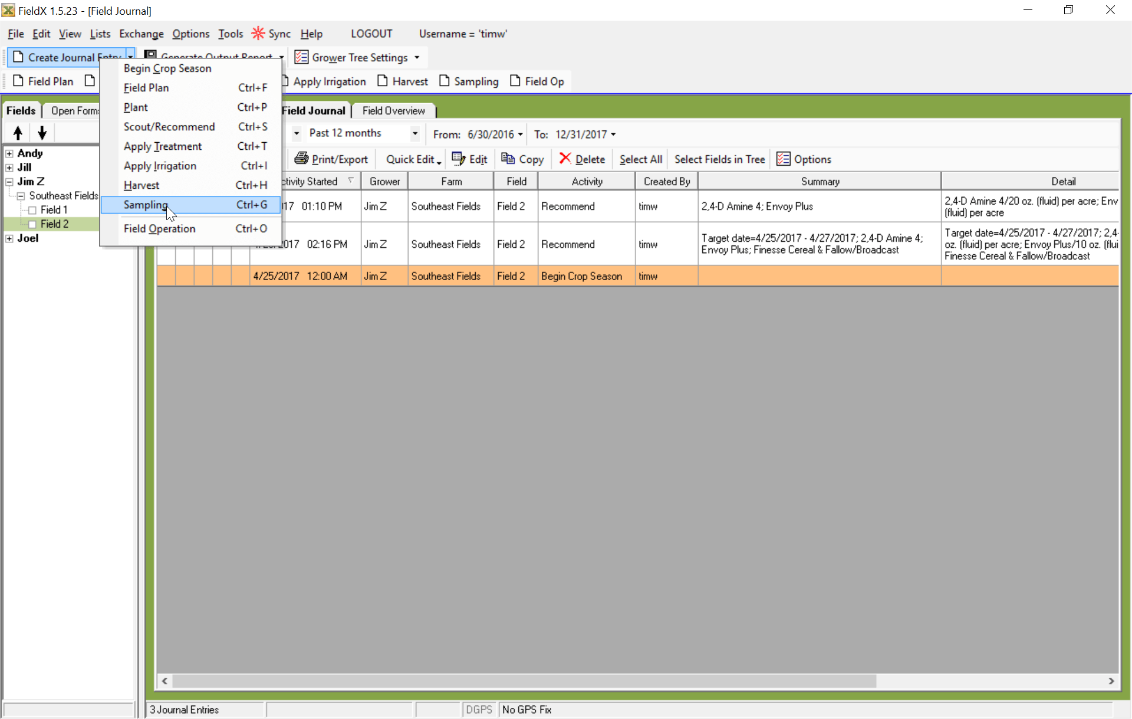The image size is (1132, 719).
Task: Collapse the Jim Z tree node
Action: tap(9, 182)
